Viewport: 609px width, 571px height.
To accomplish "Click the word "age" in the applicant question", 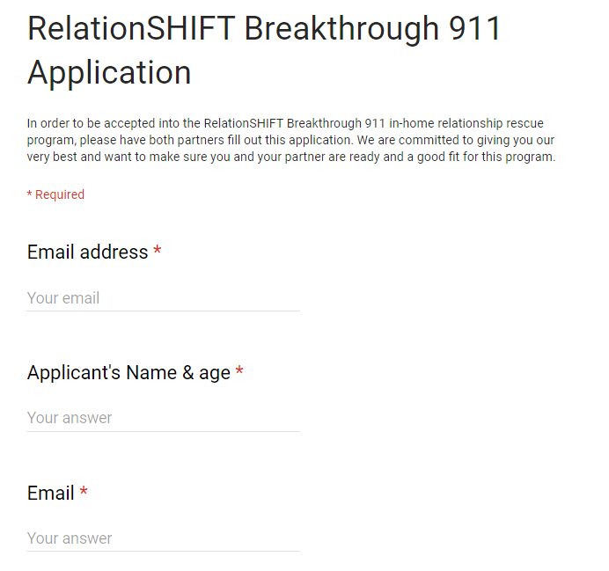I will [215, 373].
